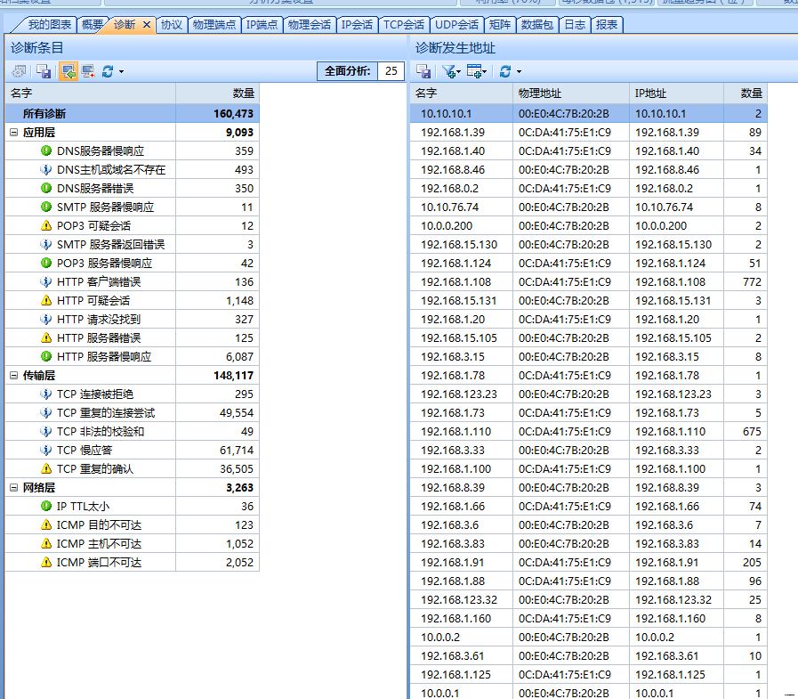
Task: Click the filter icon in 诊断发生地址 toolbar
Action: tap(449, 71)
